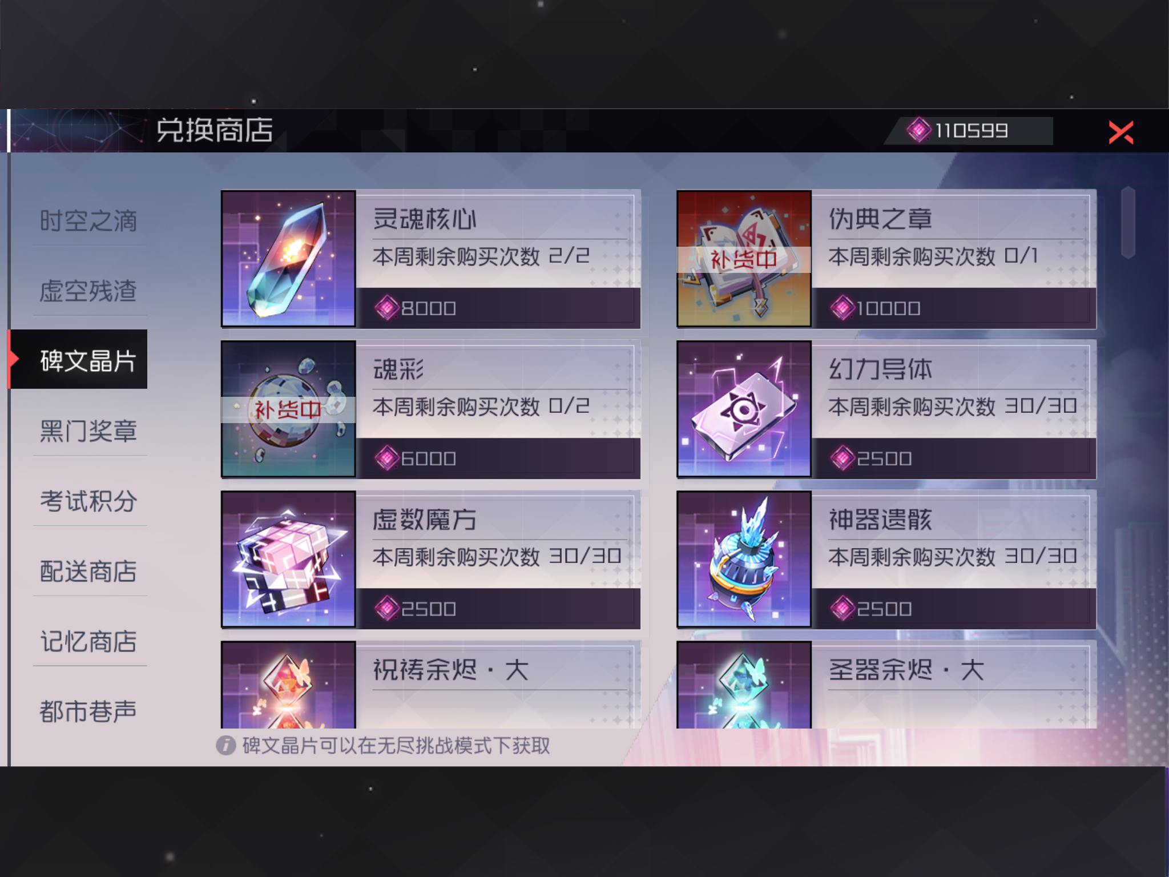Select the 神器遗骸 relic item icon
Screen dimensions: 1169x877
(x=744, y=559)
